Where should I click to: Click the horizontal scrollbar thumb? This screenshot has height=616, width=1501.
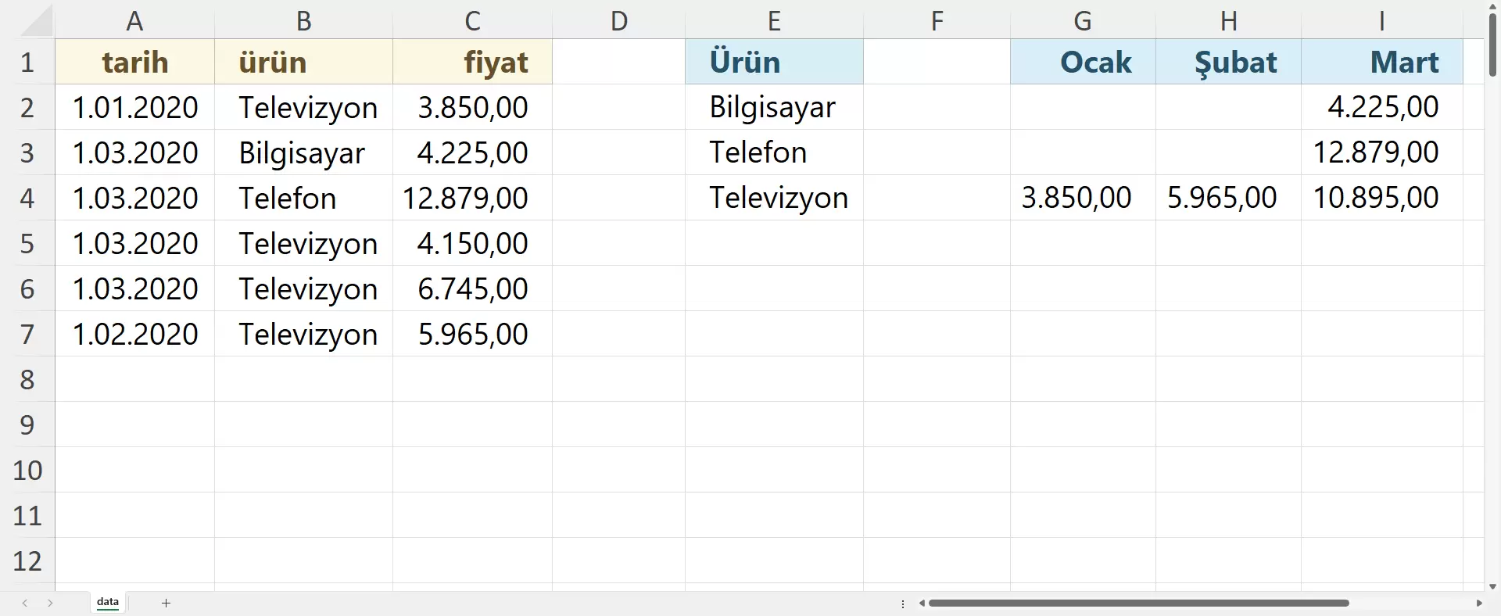(1139, 603)
